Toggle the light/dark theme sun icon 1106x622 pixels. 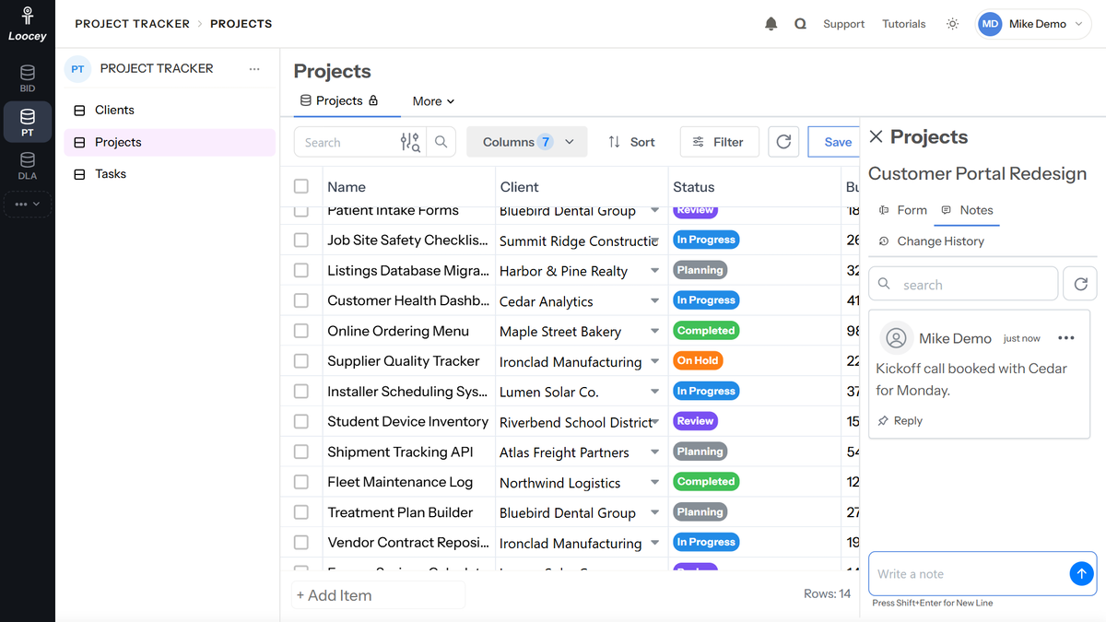coord(952,24)
